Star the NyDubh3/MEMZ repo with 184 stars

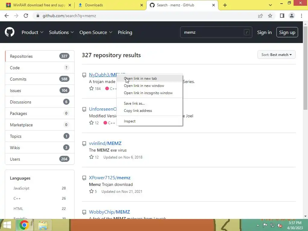(91, 88)
